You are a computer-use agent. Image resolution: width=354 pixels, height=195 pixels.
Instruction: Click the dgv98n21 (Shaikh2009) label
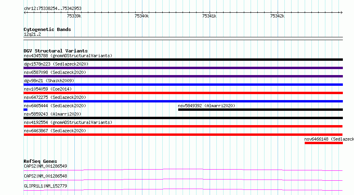49,81
